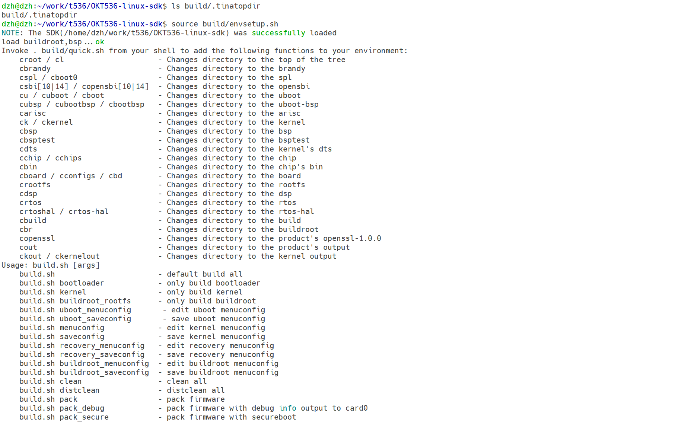Click the 'cbrandy' function entry
Viewport: 688px width, 430px height.
click(35, 69)
